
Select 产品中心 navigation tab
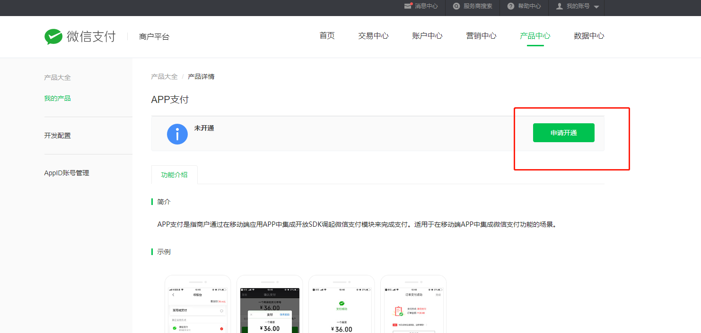pyautogui.click(x=535, y=36)
